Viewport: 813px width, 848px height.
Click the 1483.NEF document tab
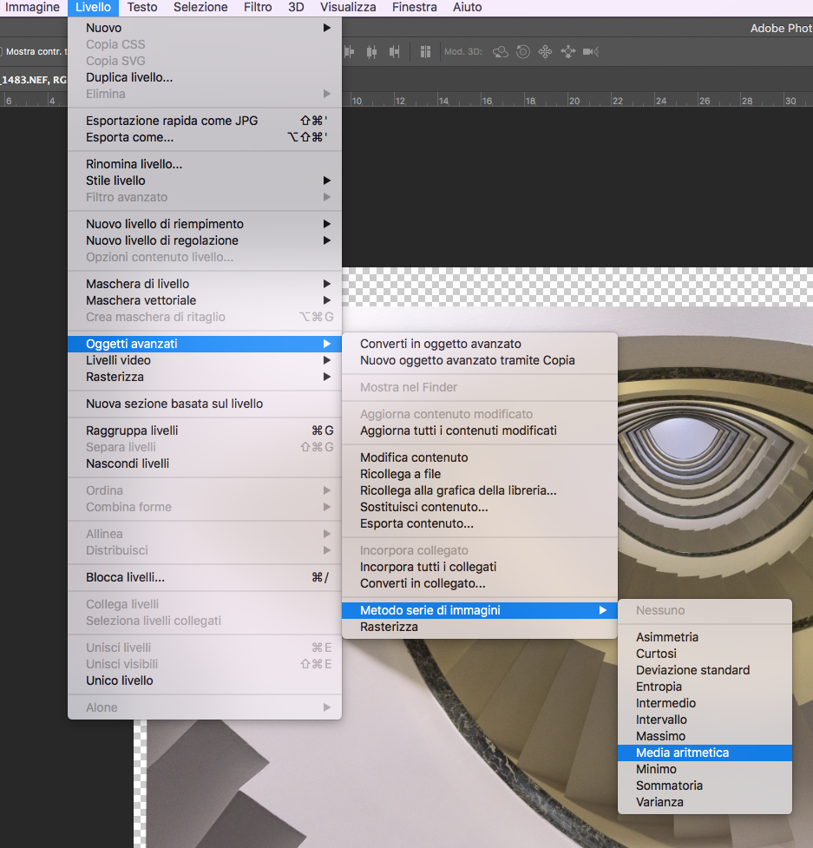35,79
